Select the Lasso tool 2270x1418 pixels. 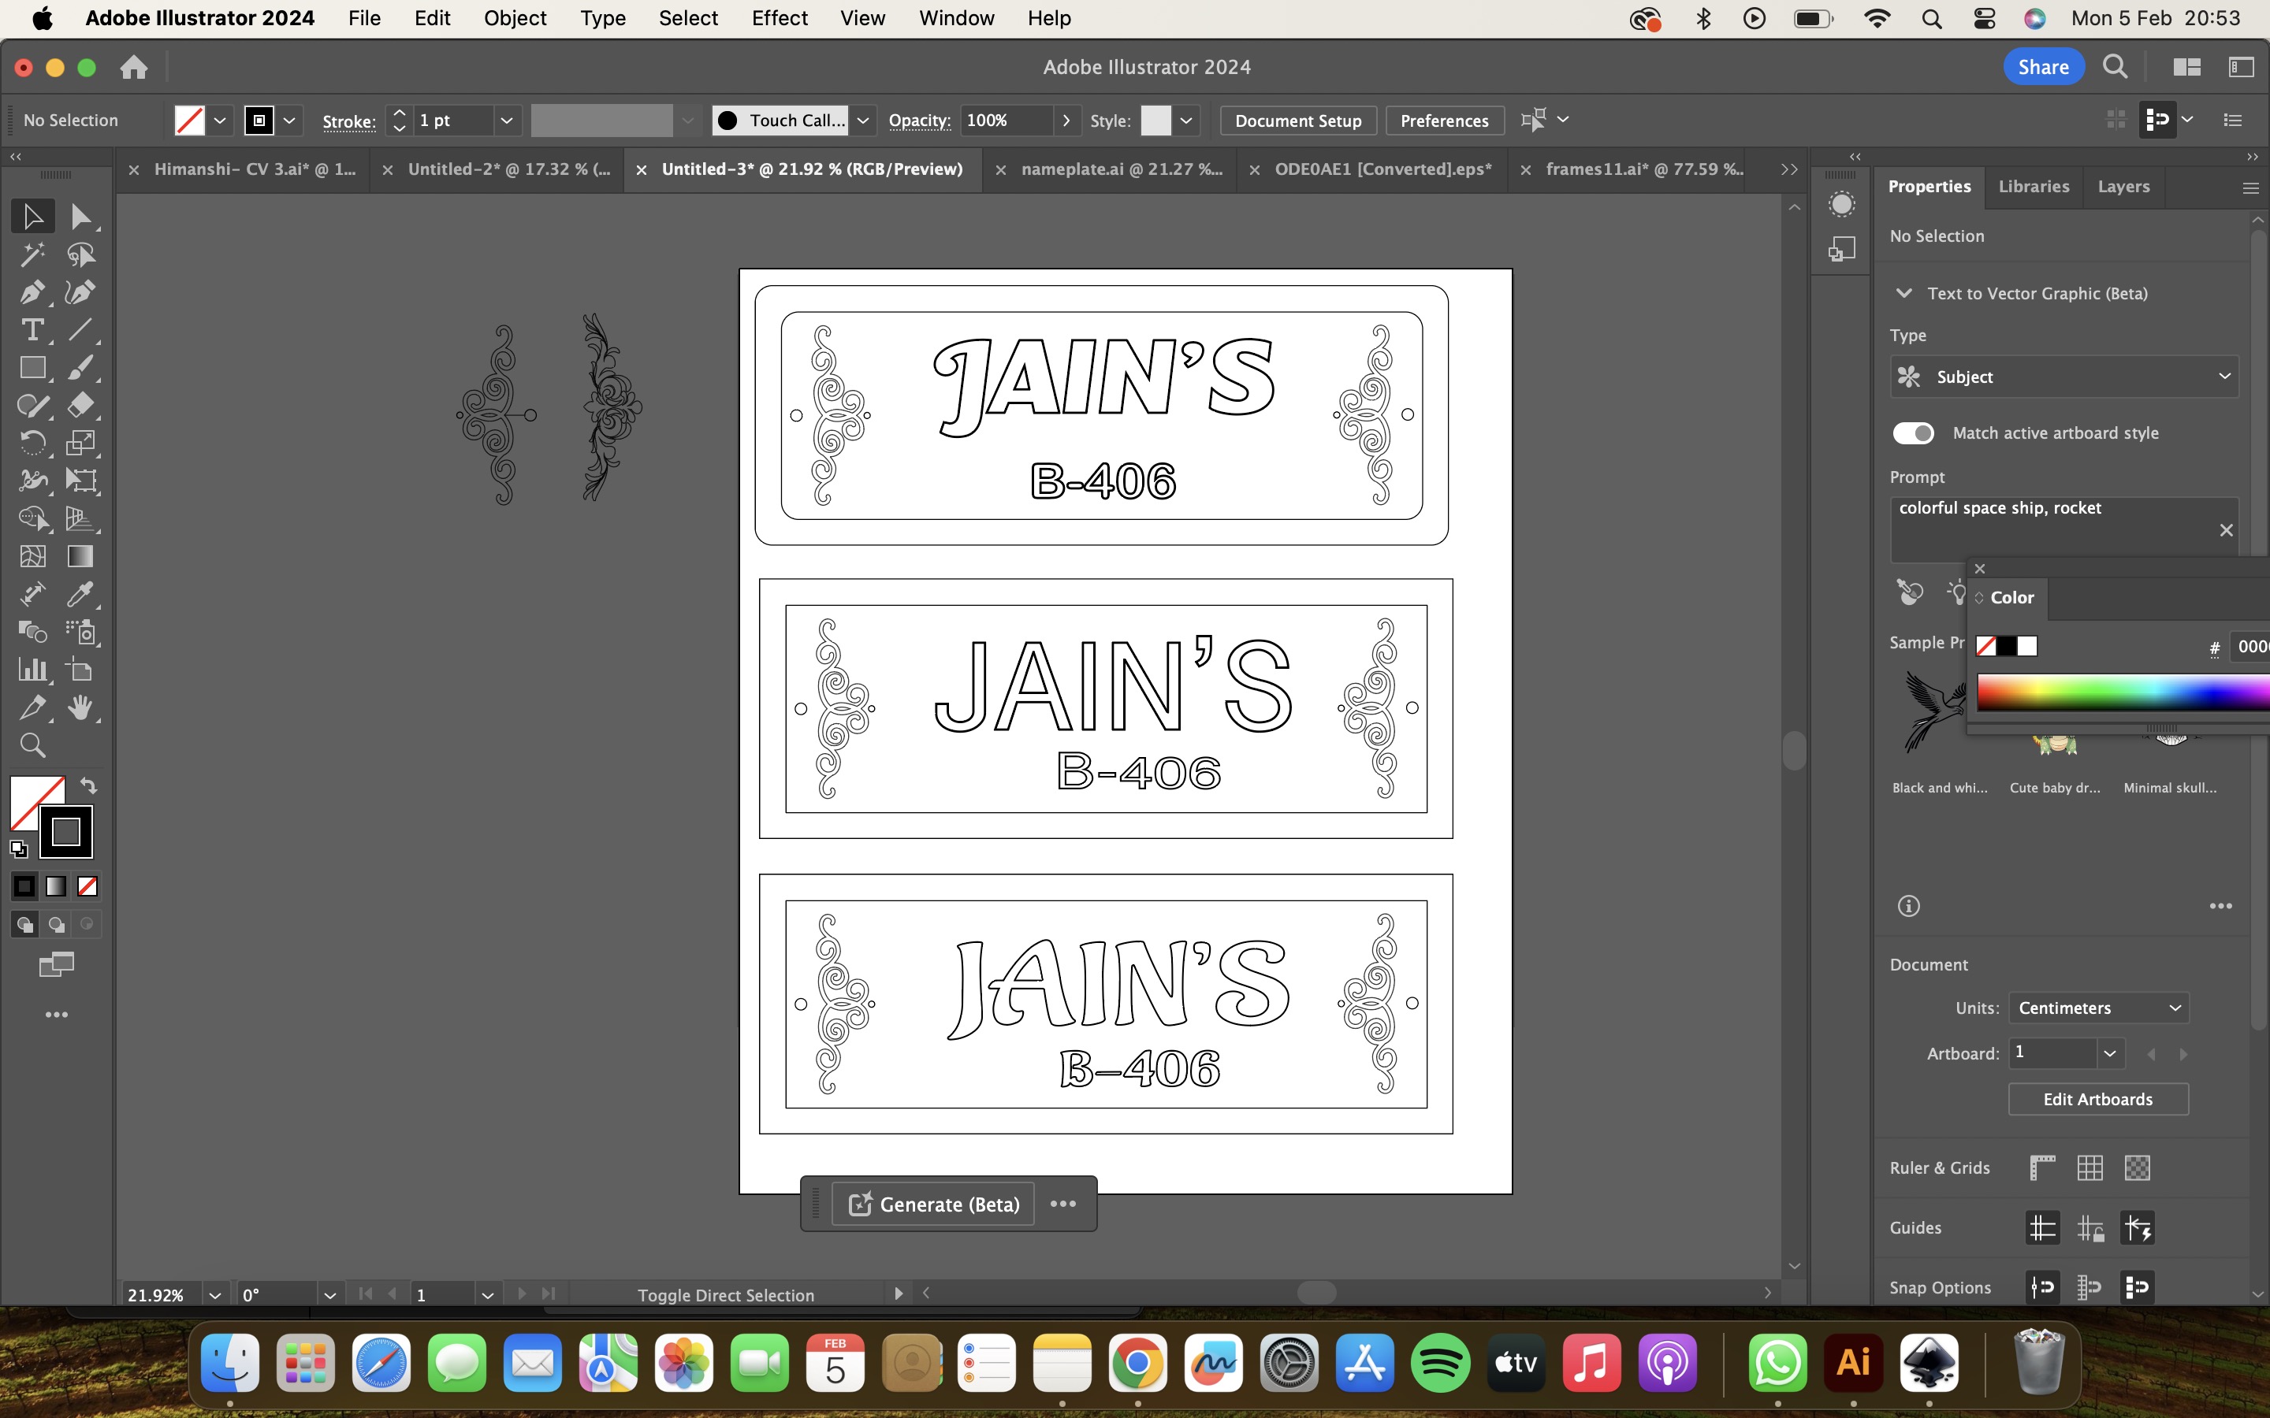(80, 254)
